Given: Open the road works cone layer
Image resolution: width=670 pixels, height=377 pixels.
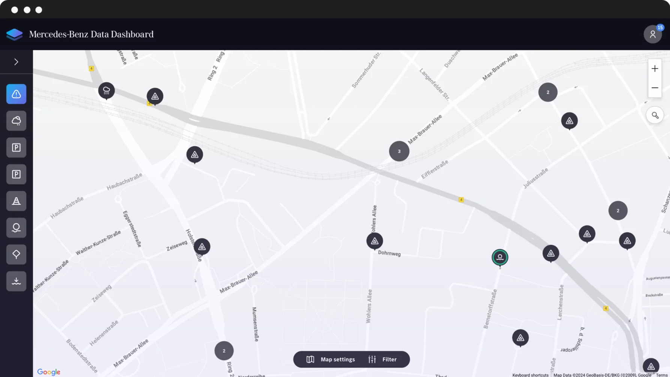Looking at the screenshot, I should [16, 201].
